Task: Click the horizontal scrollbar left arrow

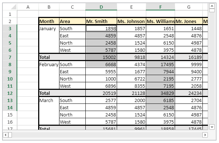Action: coord(5,135)
